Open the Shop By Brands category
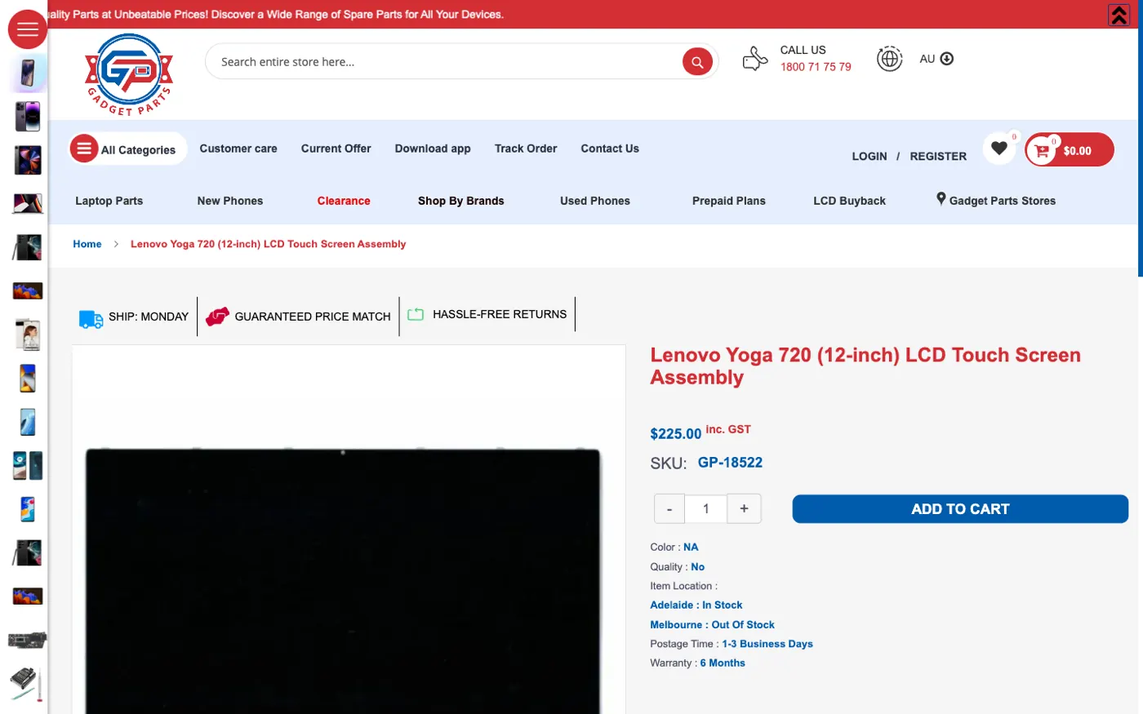The width and height of the screenshot is (1143, 714). [461, 201]
